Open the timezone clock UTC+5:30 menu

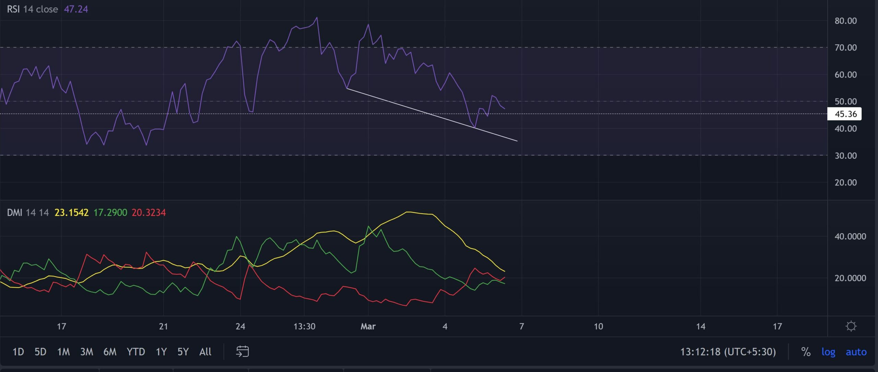(727, 352)
